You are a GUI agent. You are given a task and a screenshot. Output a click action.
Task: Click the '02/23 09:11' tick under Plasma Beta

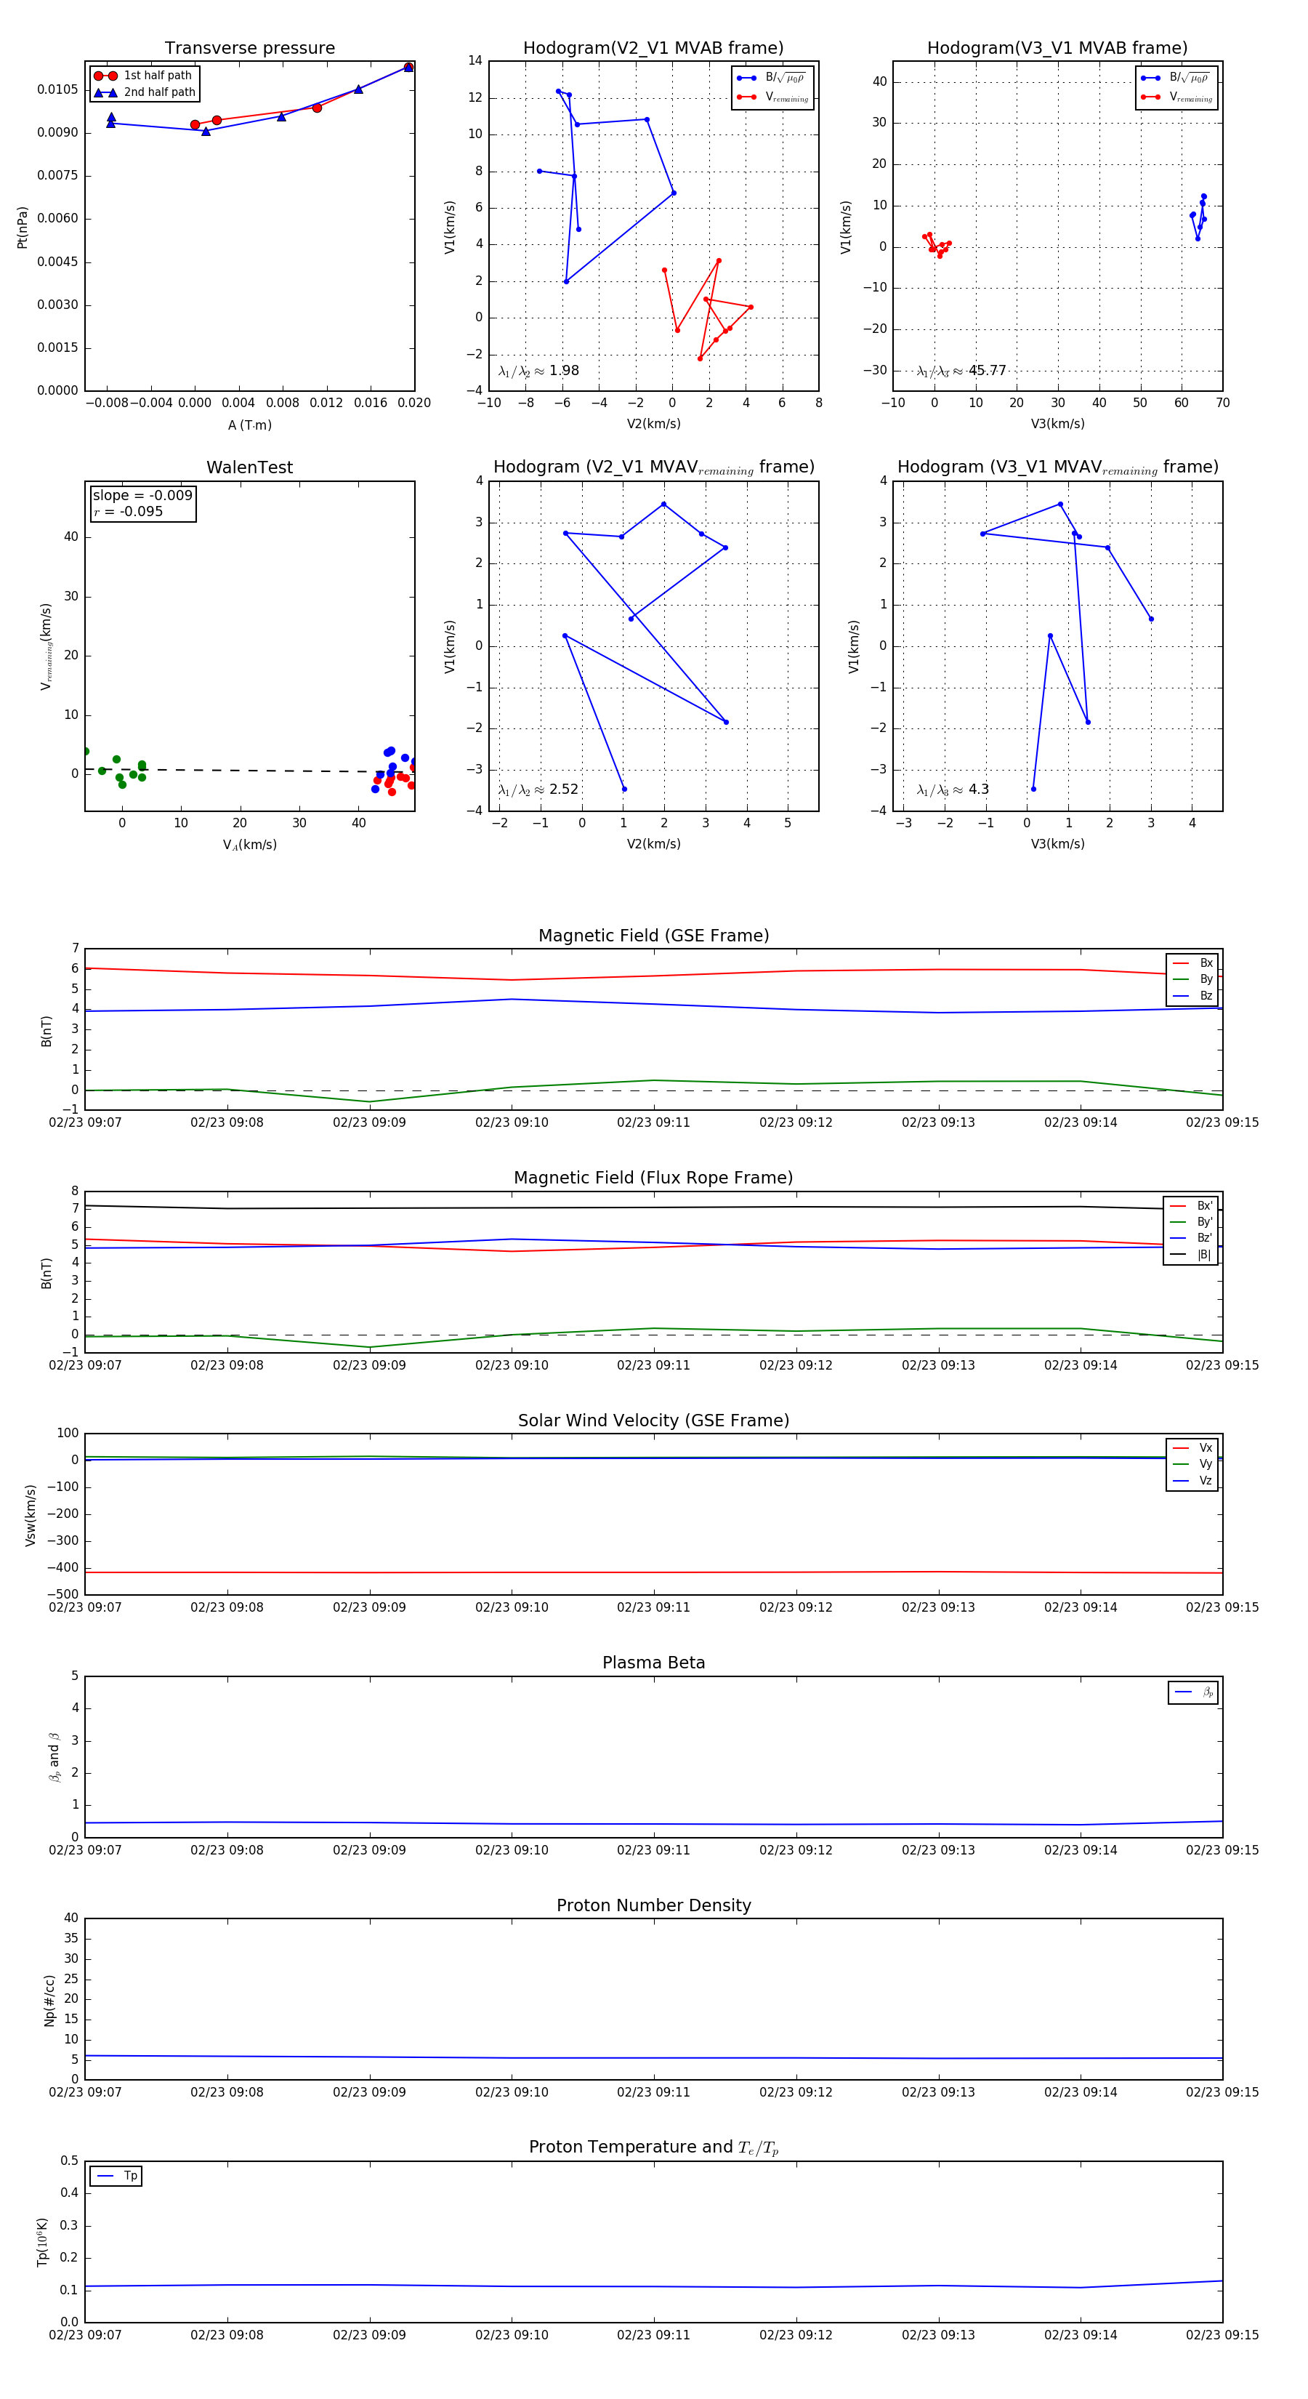pos(653,1849)
